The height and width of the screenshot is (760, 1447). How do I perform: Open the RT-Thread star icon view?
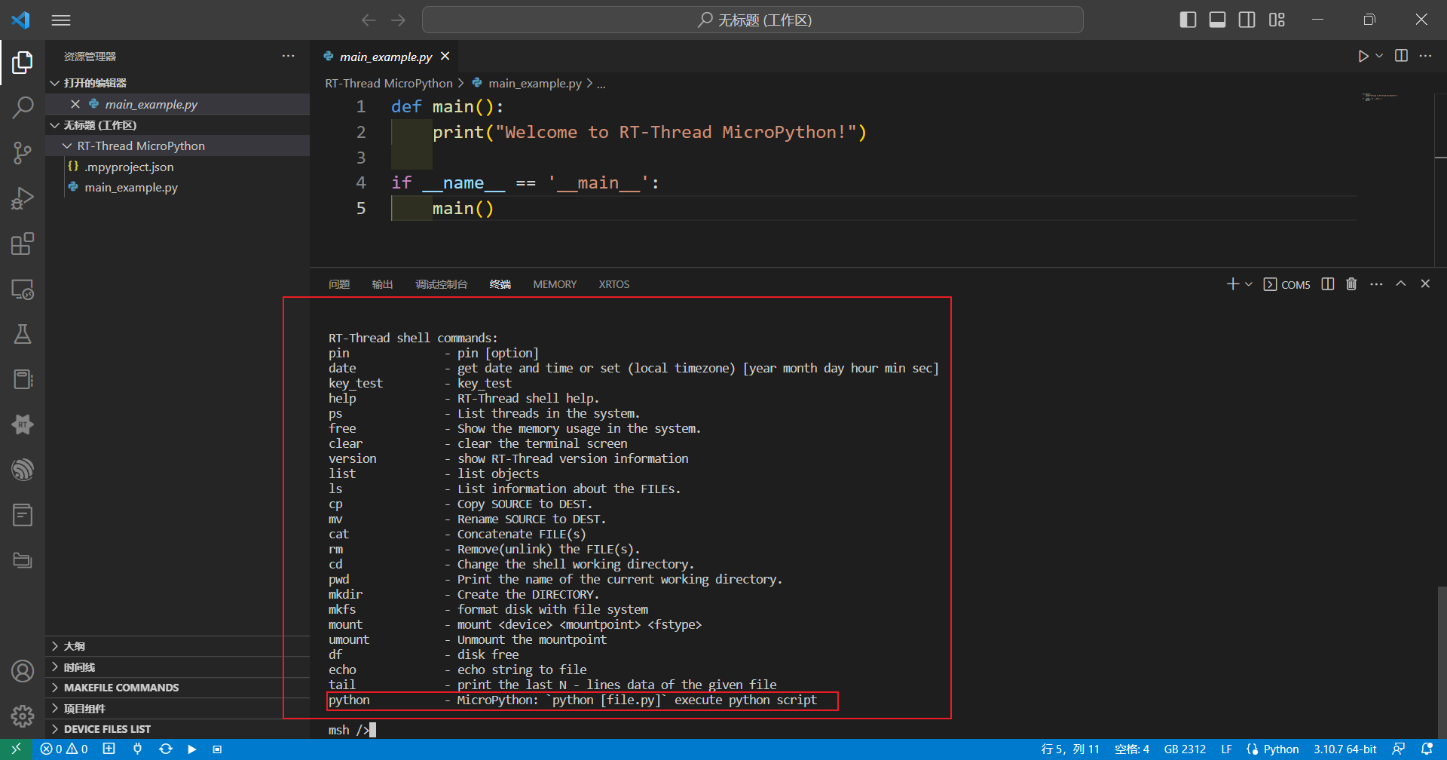click(x=23, y=424)
